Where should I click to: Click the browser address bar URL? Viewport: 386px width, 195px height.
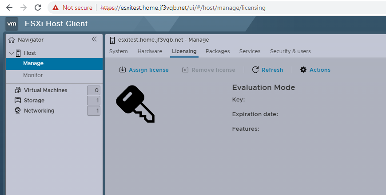coord(183,8)
